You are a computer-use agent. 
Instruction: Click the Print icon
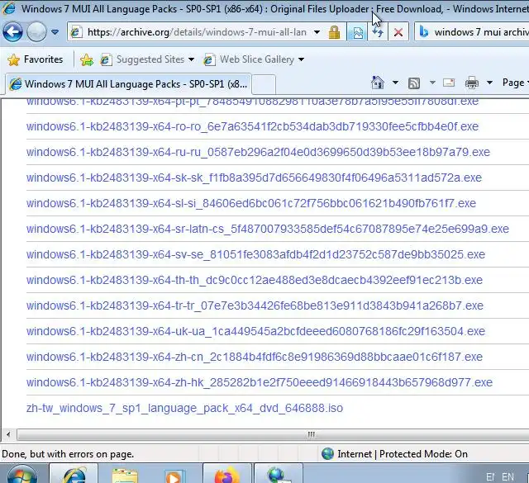tap(472, 83)
